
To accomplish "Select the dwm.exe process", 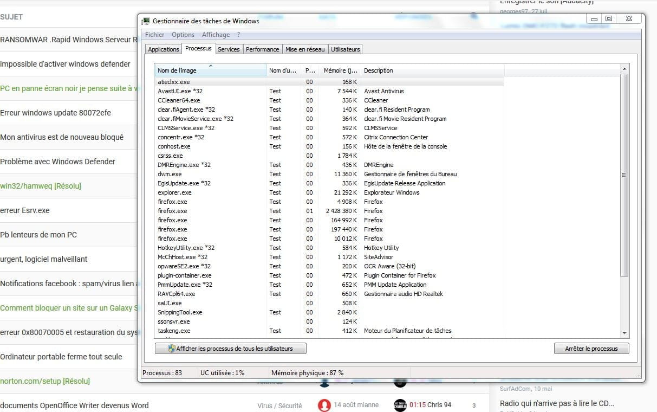I will click(x=329, y=174).
